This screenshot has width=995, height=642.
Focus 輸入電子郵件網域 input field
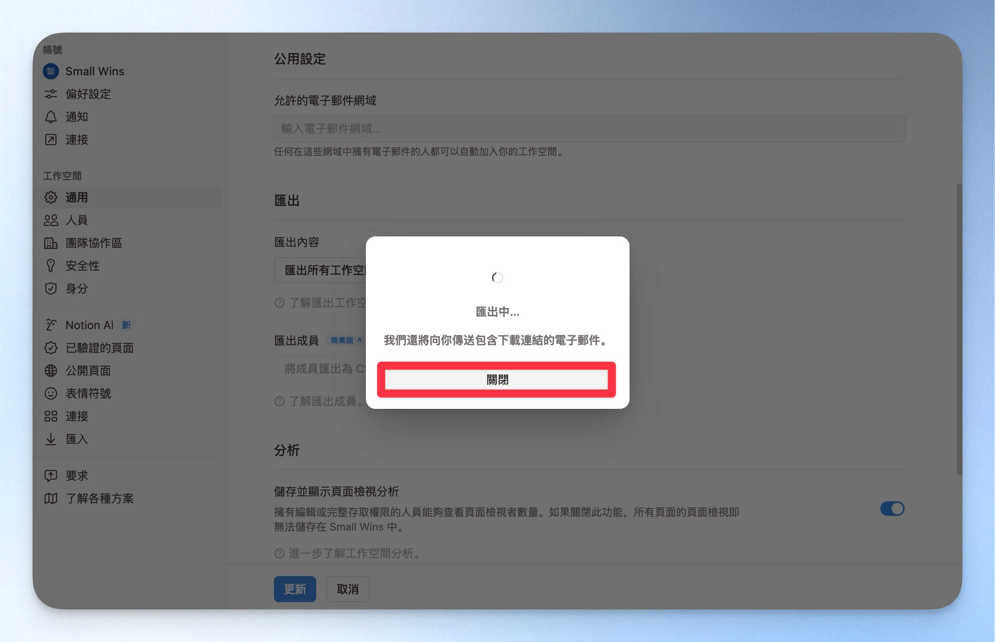coord(589,129)
